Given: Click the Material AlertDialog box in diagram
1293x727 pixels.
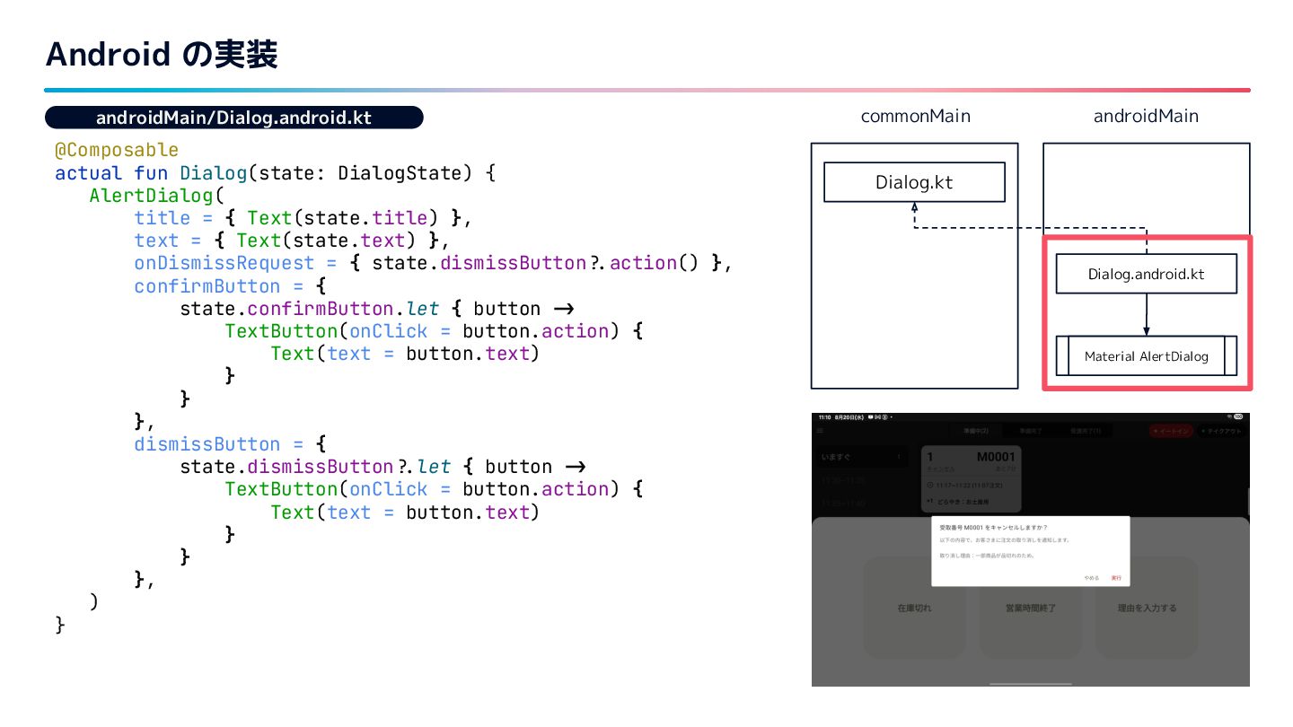Looking at the screenshot, I should [1147, 355].
